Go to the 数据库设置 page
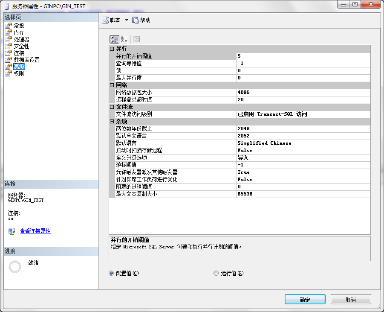Screen dimensions: 384x312 26,60
